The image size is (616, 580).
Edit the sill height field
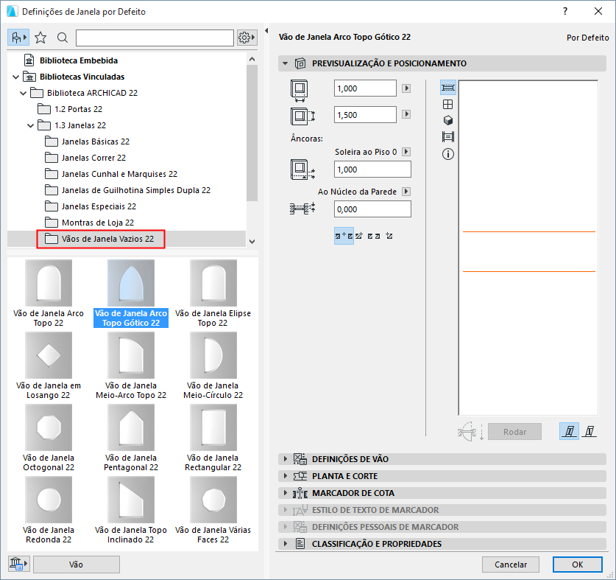point(372,170)
